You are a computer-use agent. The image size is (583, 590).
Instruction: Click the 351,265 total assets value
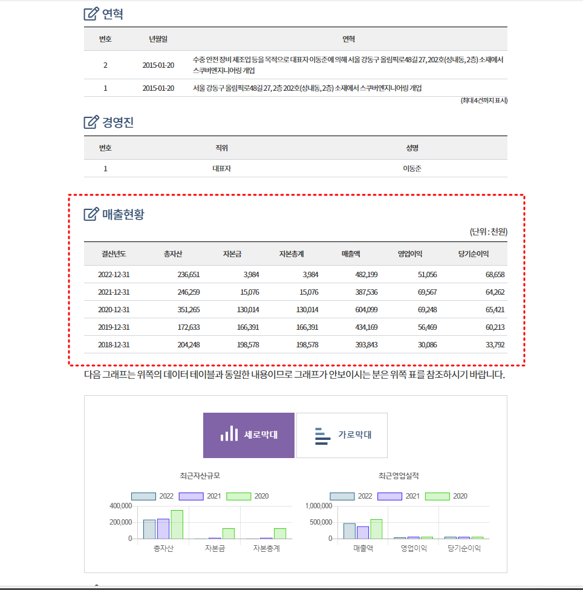click(189, 310)
